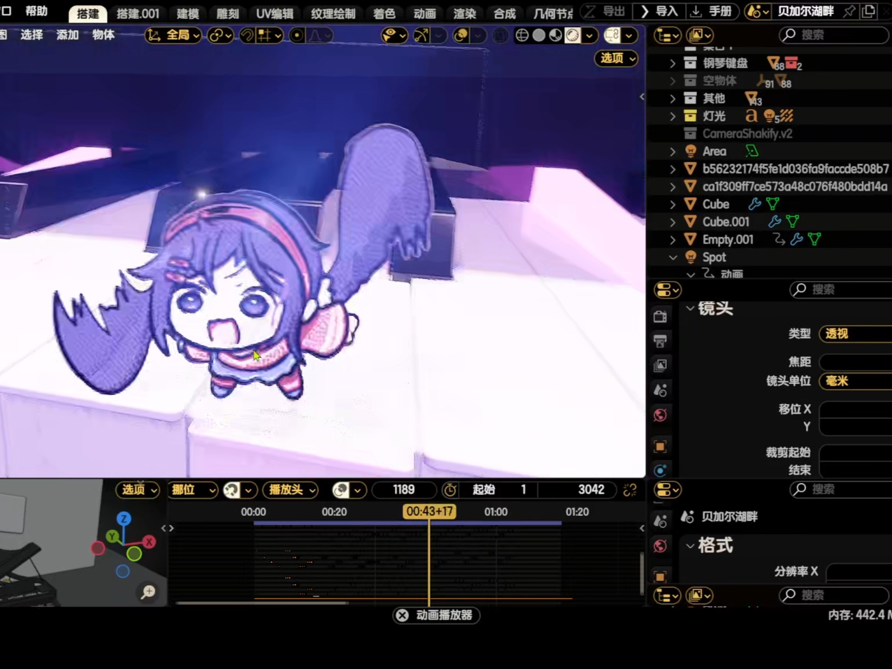
Task: Switch to the 渲染 workspace tab
Action: (465, 14)
